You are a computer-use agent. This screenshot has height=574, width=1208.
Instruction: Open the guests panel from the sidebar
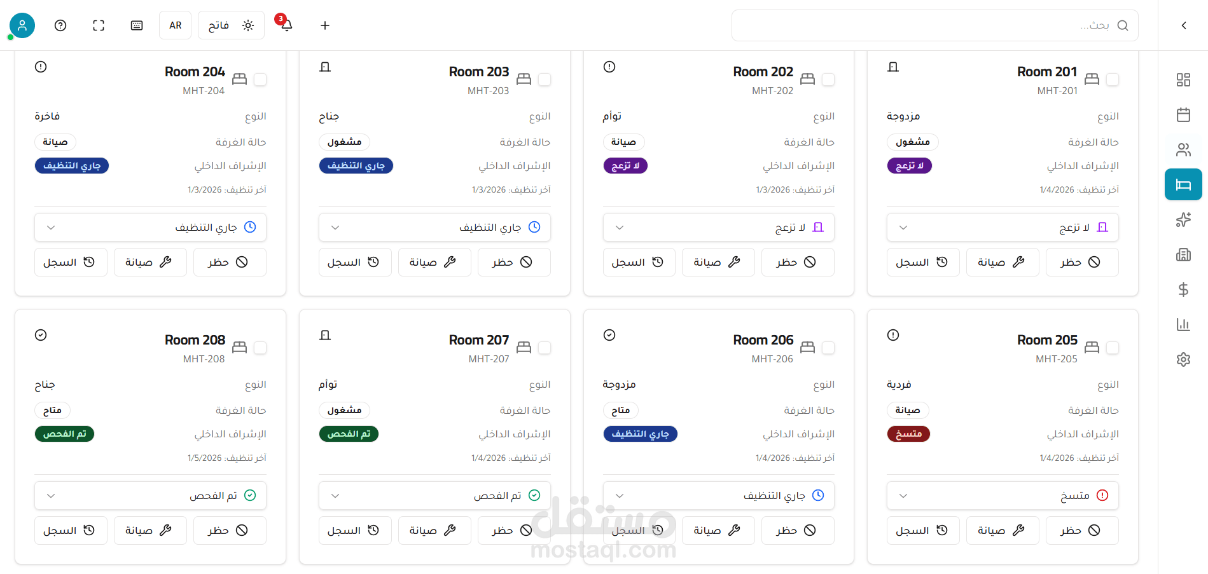pos(1183,149)
